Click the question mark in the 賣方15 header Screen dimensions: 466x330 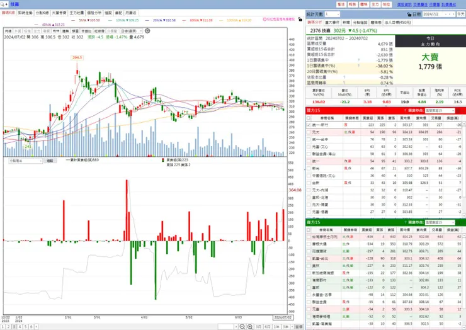(x=405, y=222)
